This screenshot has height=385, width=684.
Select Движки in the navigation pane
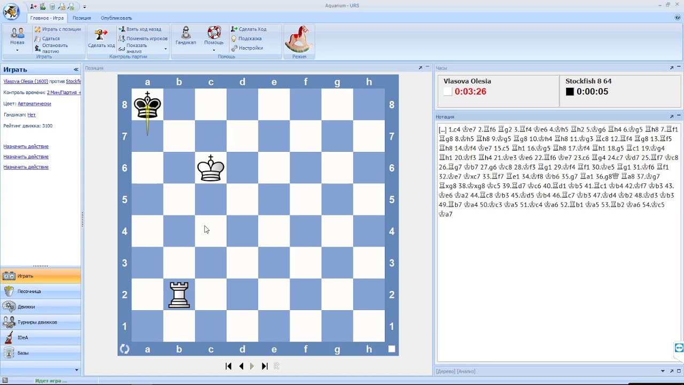pyautogui.click(x=41, y=307)
